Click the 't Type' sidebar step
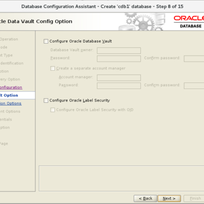This screenshot has height=204, width=204. pyautogui.click(x=6, y=55)
